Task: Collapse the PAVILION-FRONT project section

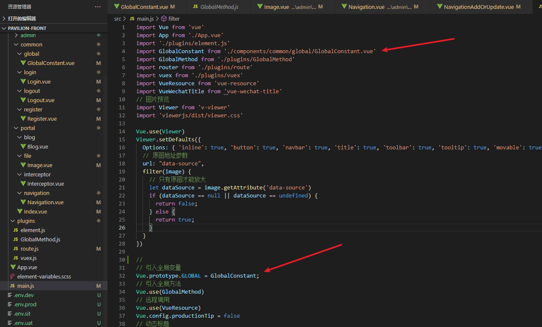Action: pos(4,28)
